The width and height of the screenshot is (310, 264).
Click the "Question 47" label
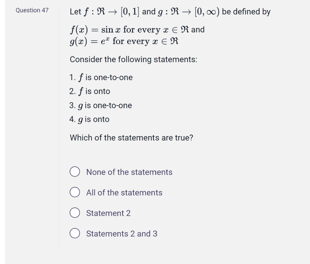[x=32, y=10]
